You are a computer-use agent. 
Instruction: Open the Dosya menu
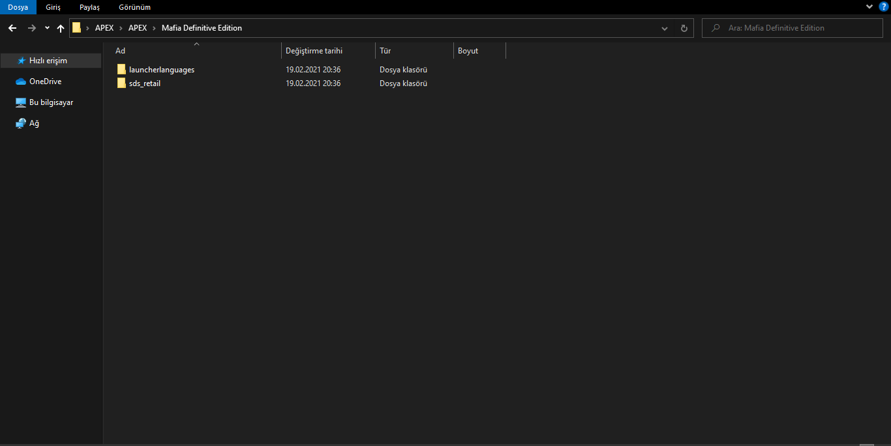pyautogui.click(x=18, y=7)
